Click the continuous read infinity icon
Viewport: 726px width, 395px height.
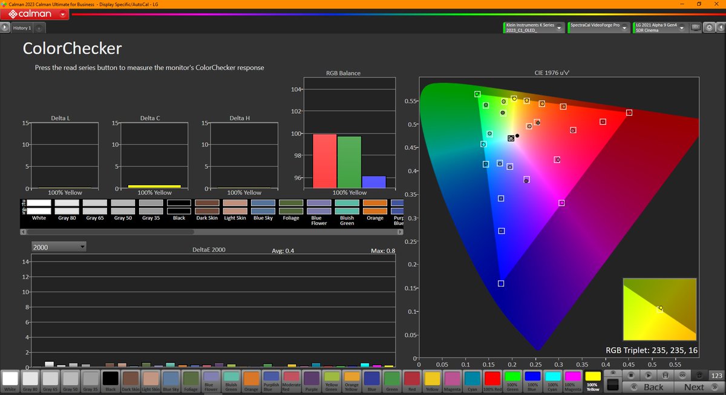pyautogui.click(x=682, y=376)
